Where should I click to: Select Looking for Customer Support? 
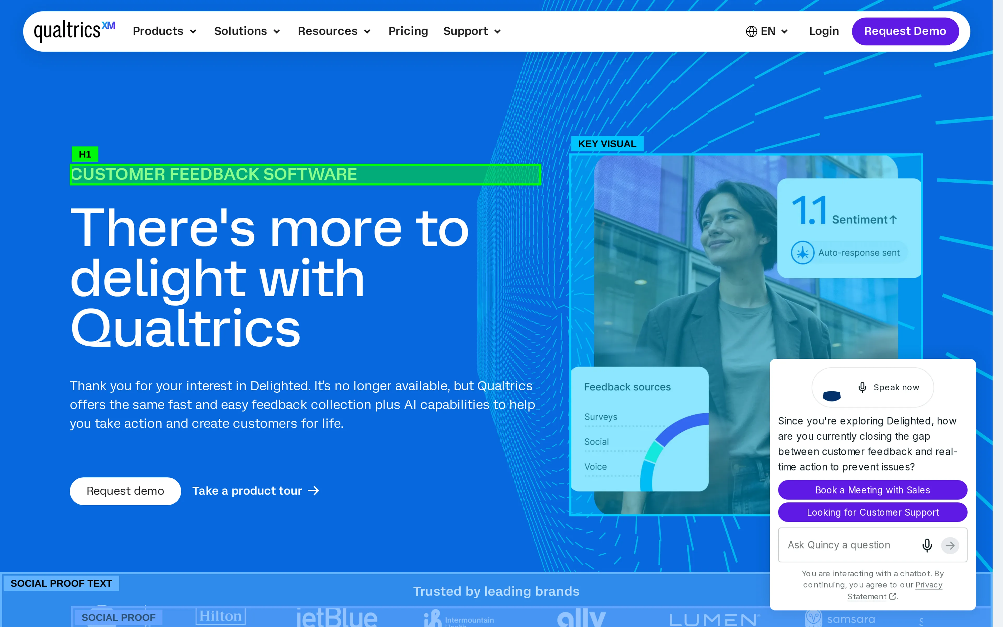(872, 512)
